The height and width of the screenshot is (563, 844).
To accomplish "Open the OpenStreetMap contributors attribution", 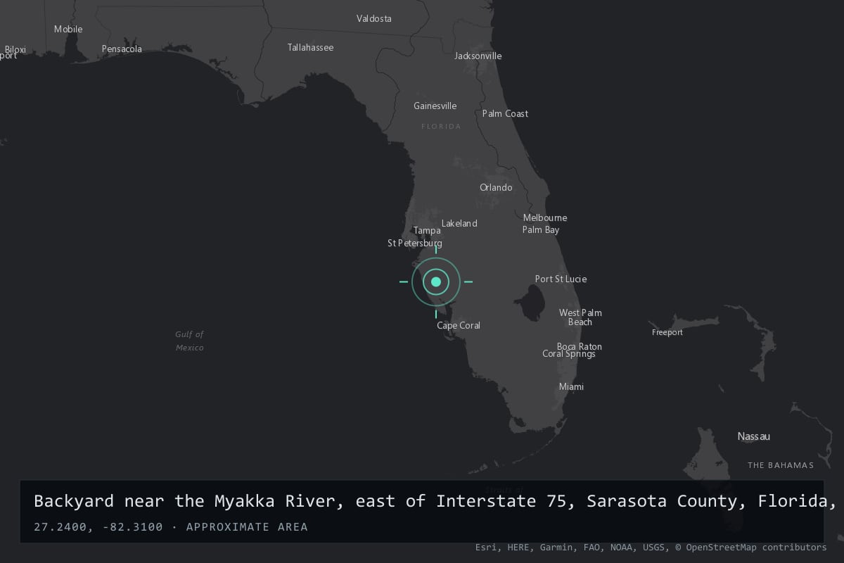I will pos(751,547).
